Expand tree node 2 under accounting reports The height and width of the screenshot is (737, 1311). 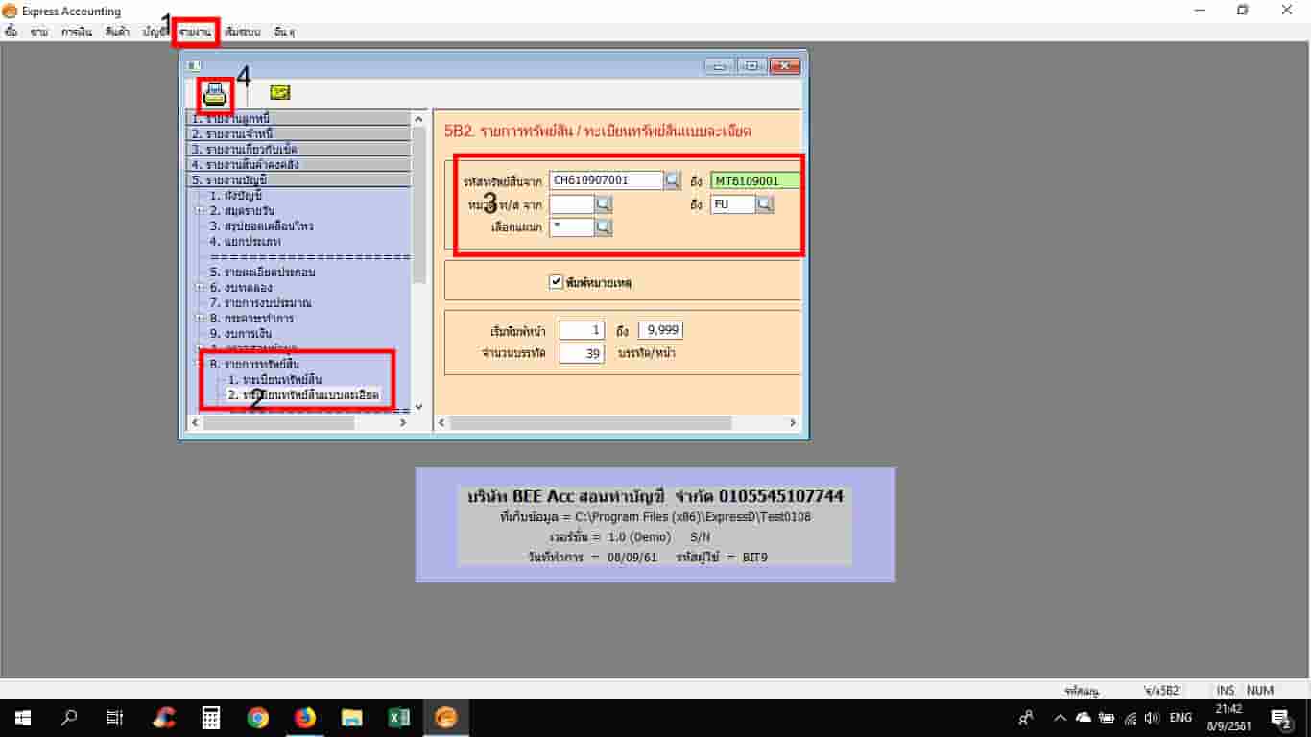[x=200, y=211]
